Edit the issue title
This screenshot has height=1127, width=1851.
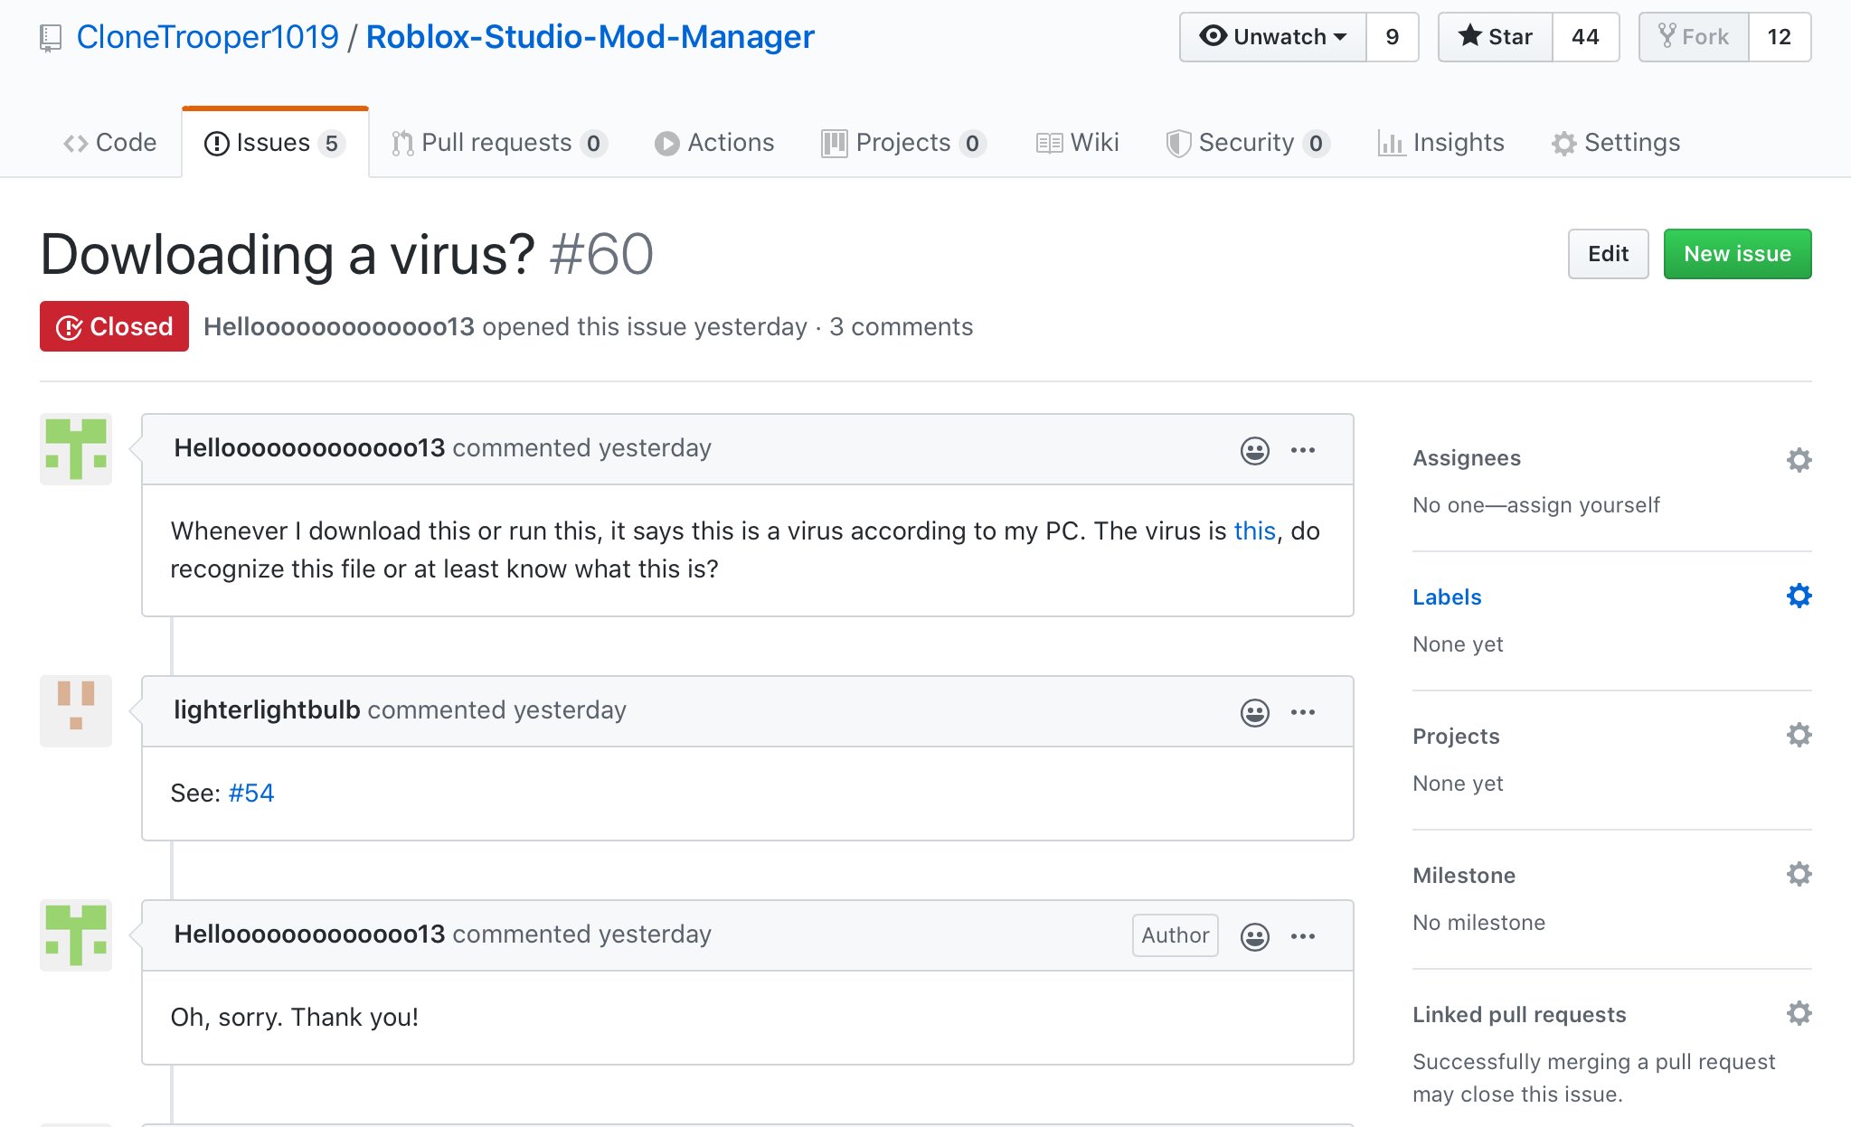tap(1608, 254)
